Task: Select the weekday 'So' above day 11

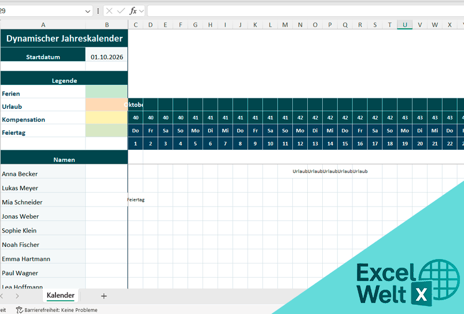Action: tap(285, 131)
